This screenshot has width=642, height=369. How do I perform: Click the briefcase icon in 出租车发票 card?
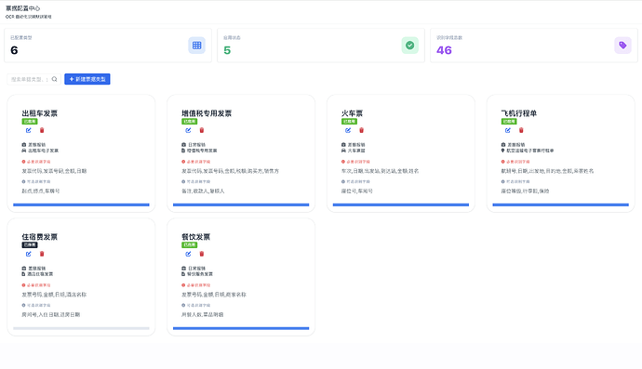tap(24, 145)
